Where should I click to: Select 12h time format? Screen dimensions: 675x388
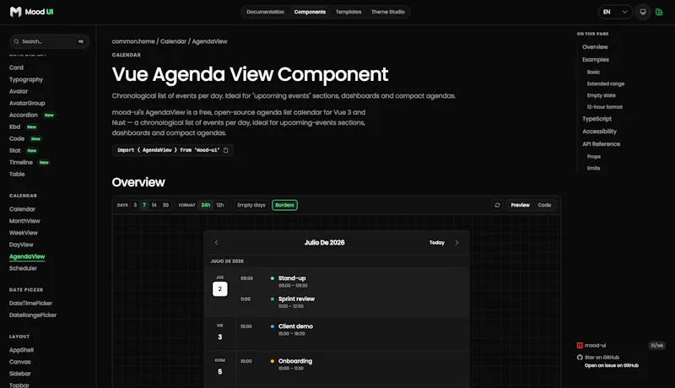point(220,205)
